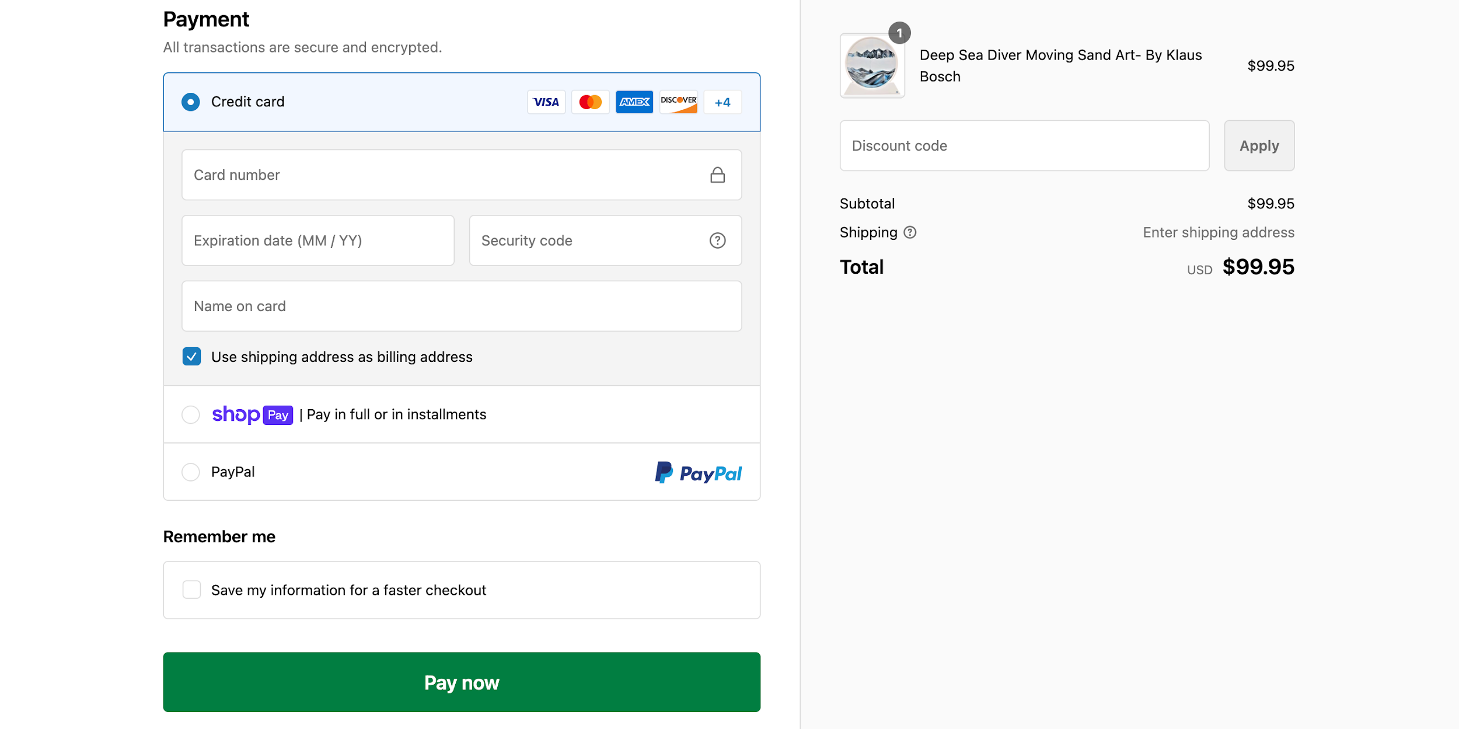
Task: Click the product title Deep Sea Diver Moving Sand Art
Action: pos(1060,65)
